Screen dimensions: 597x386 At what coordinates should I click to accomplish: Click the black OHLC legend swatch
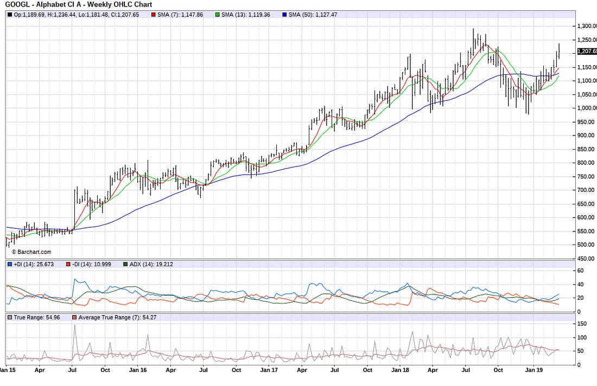[x=10, y=15]
